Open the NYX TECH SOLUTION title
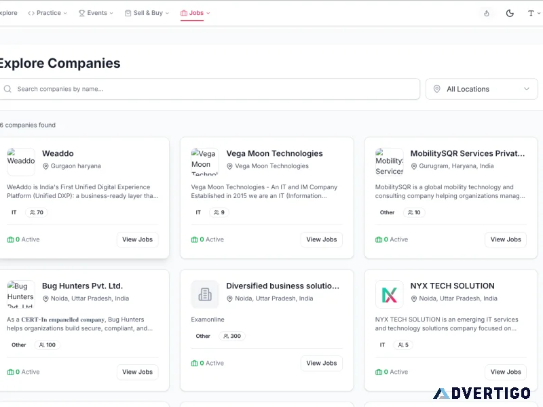543x407 pixels. point(452,286)
